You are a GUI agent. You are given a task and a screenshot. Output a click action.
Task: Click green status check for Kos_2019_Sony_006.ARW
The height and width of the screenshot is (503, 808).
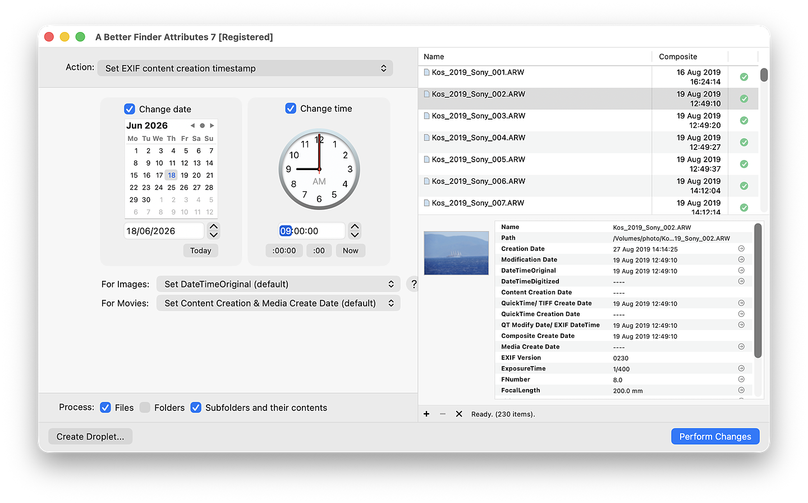coord(743,186)
